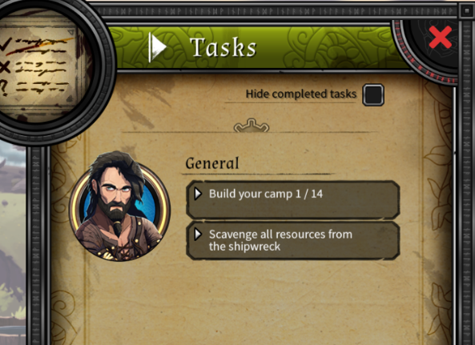
Task: Close the Tasks panel with red X
Action: pyautogui.click(x=441, y=37)
